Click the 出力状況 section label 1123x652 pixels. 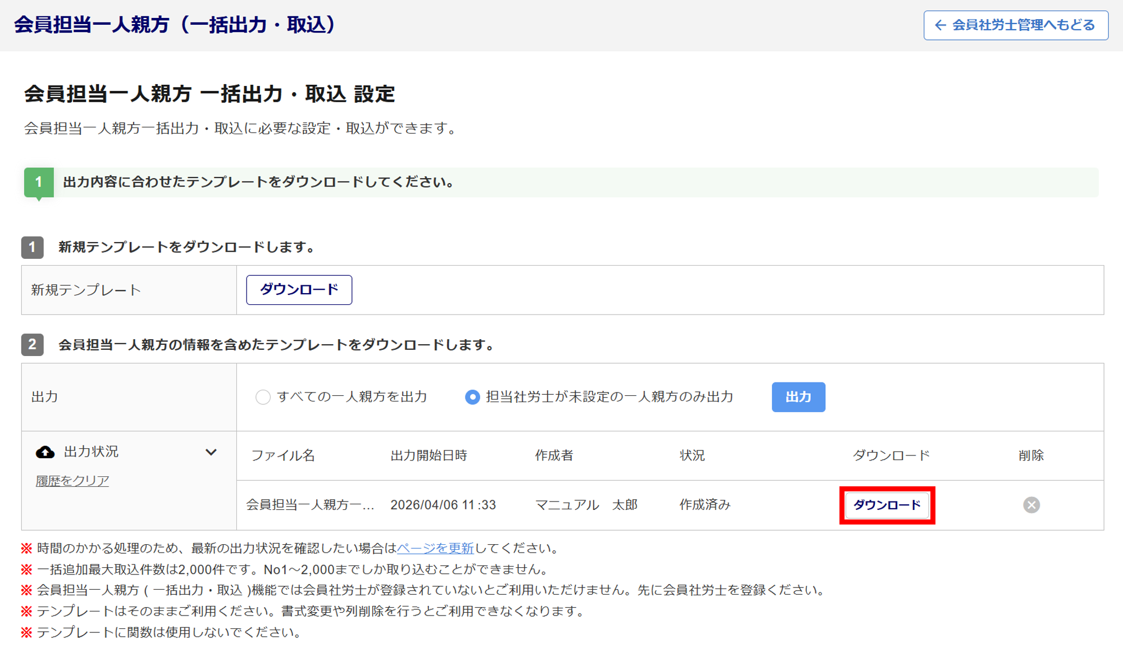[92, 452]
